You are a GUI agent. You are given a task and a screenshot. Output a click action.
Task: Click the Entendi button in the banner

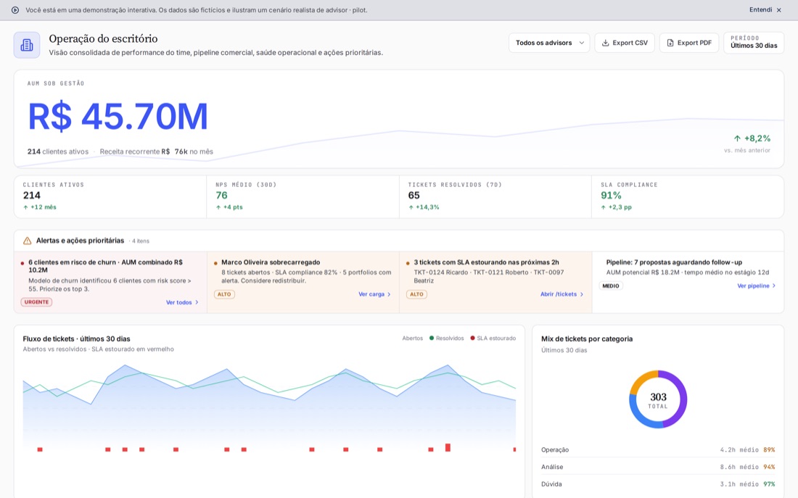760,10
